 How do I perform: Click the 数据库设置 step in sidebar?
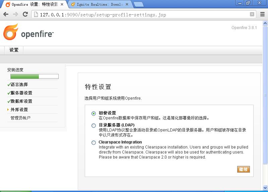pos(21,101)
